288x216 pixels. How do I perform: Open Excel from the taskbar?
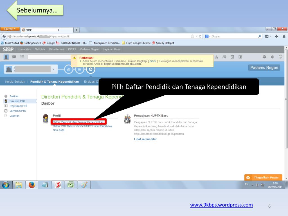tap(71, 185)
